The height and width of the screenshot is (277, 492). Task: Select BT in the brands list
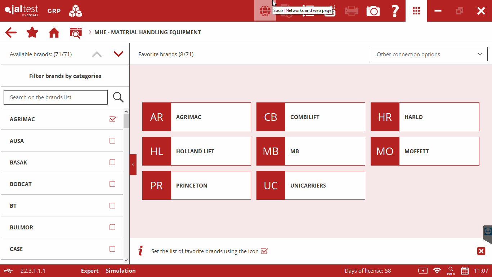point(62,206)
